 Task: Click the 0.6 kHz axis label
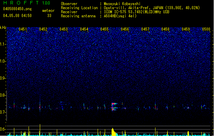(x=3, y=129)
